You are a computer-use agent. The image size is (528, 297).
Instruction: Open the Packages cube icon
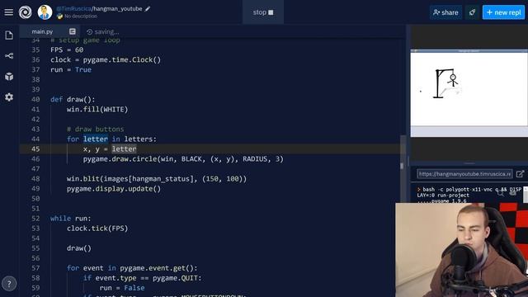point(9,77)
